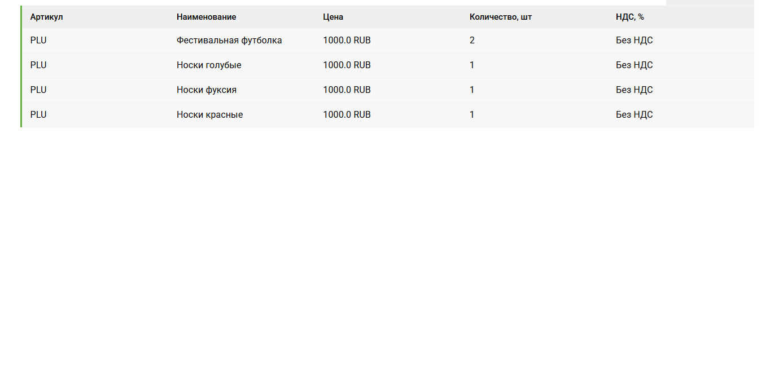Select the quantity for Носки голубые
Image resolution: width=779 pixels, height=365 pixels.
click(472, 65)
